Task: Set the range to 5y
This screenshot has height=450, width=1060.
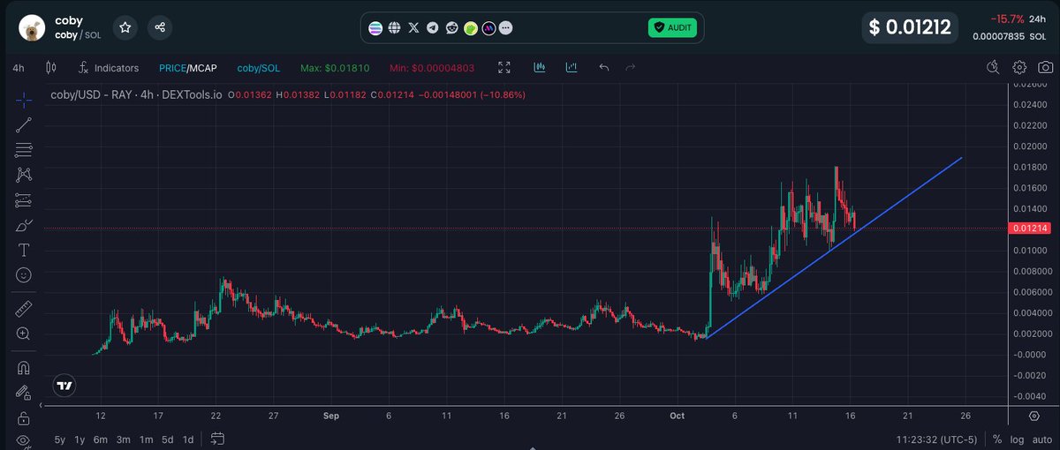Action: (x=59, y=439)
